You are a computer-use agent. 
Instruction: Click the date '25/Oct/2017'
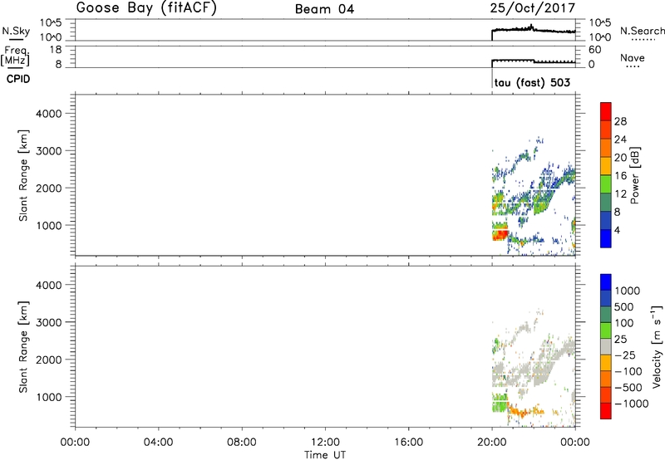tap(533, 8)
